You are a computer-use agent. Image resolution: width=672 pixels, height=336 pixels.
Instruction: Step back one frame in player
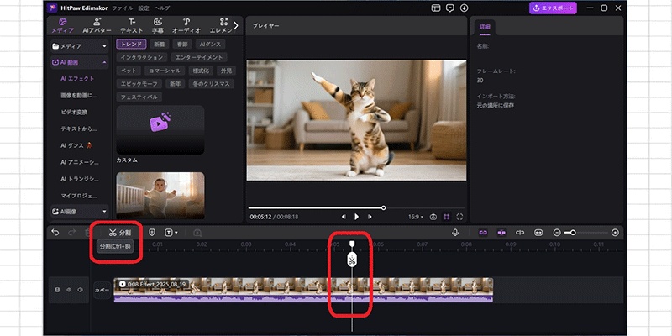tap(344, 217)
